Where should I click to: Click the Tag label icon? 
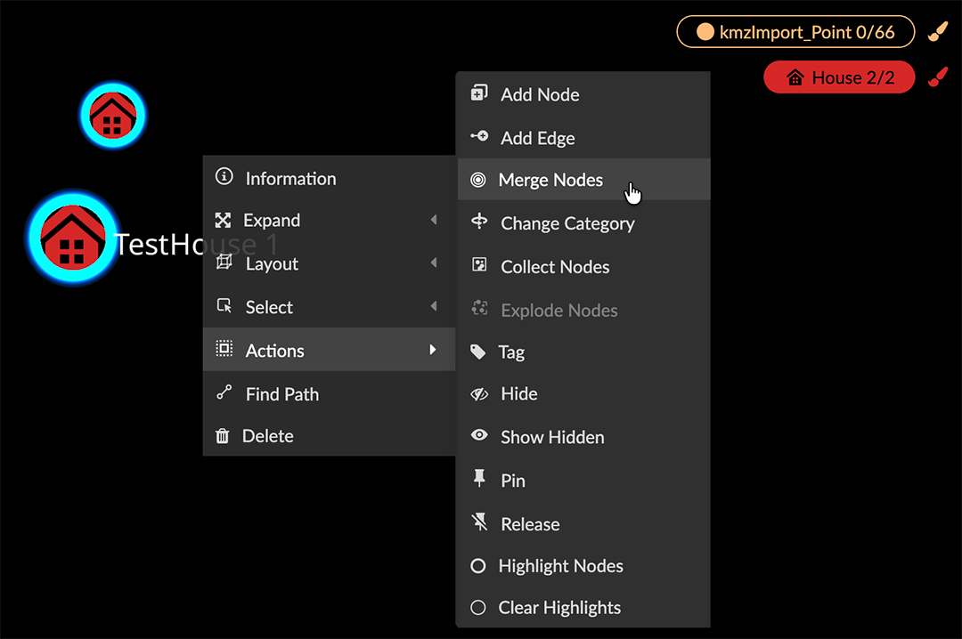pyautogui.click(x=478, y=352)
